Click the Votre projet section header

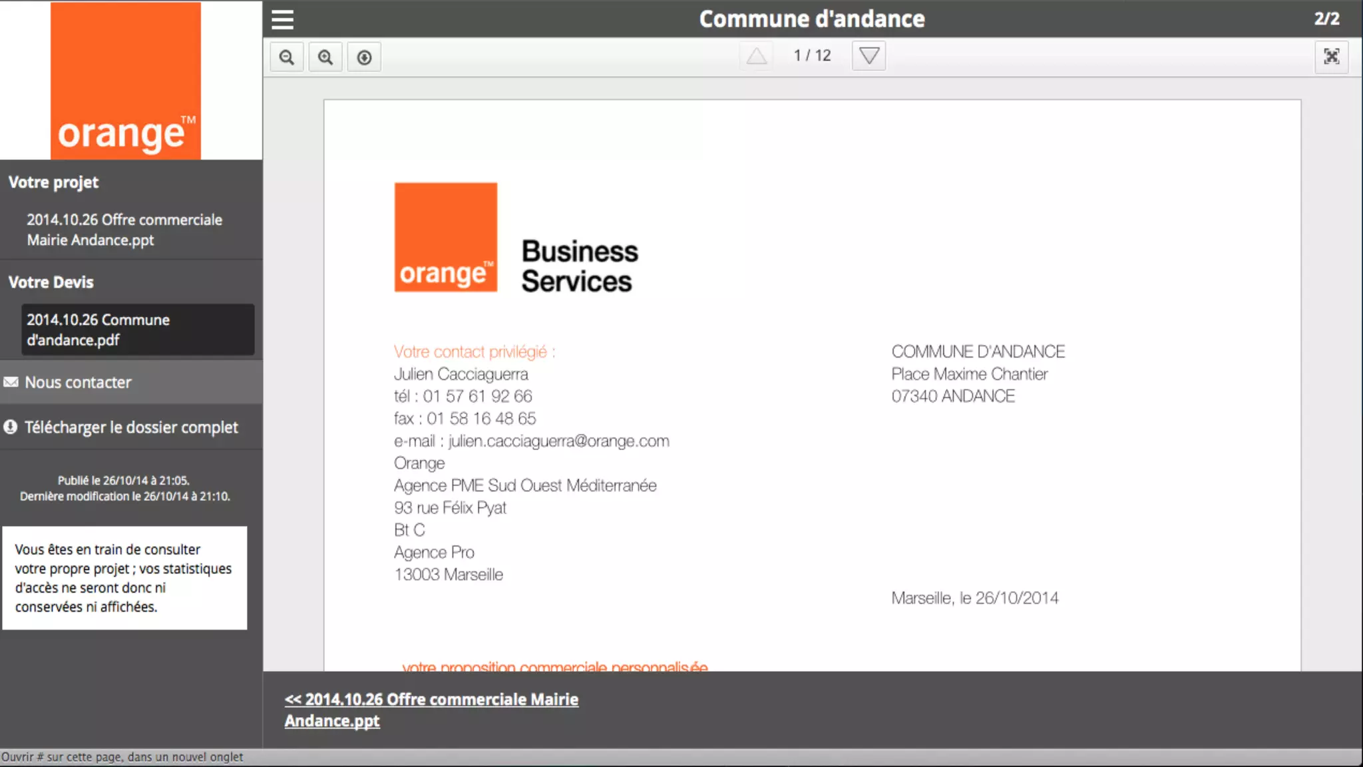tap(53, 182)
